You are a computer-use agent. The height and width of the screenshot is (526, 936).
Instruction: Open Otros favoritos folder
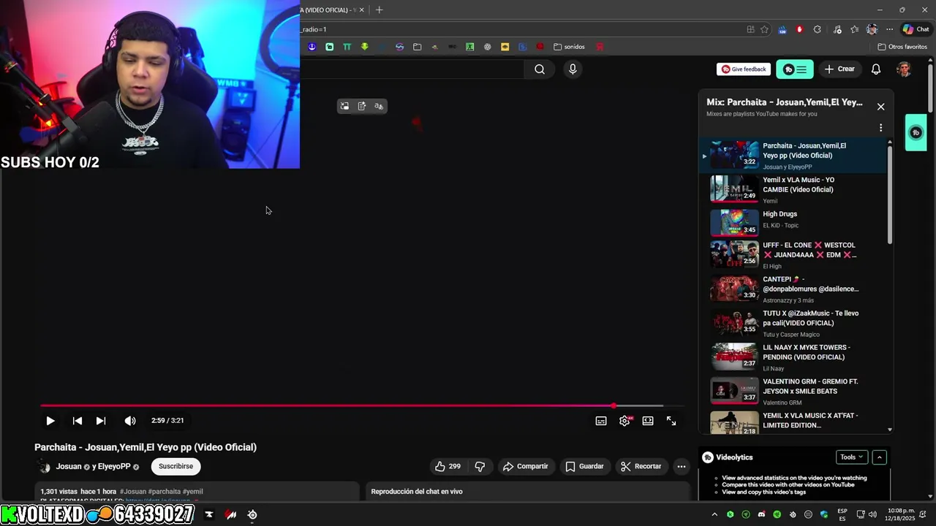902,47
